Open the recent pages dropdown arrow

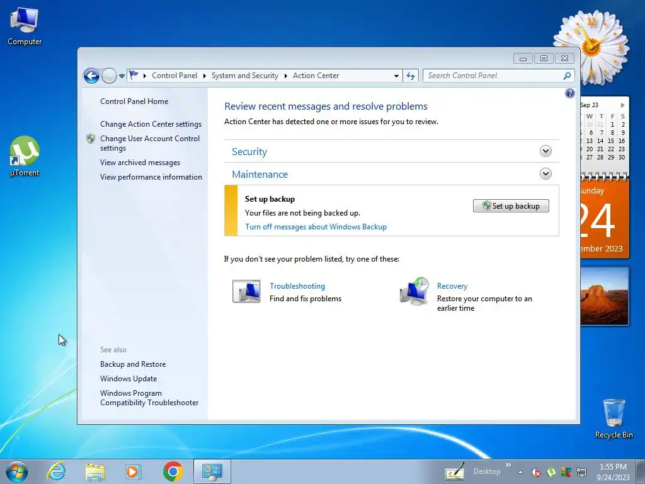[x=122, y=76]
